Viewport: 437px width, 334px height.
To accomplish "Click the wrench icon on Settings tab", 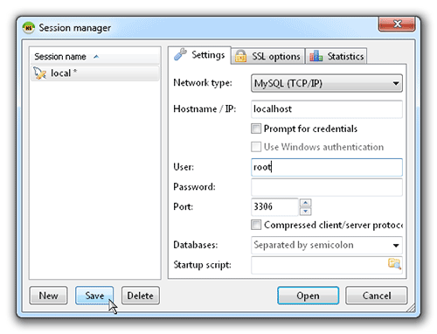I will [180, 54].
